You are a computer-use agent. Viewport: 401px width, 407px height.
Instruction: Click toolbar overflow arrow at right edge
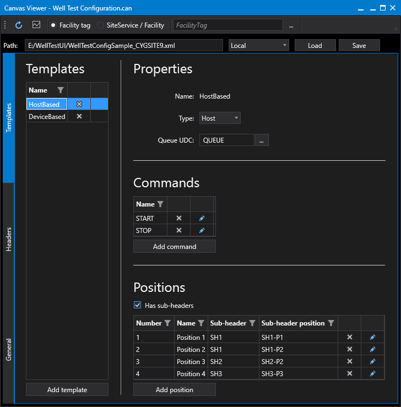pyautogui.click(x=396, y=29)
